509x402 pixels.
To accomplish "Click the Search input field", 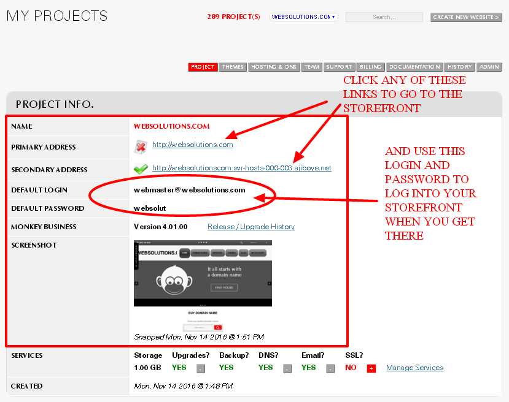I will 384,17.
